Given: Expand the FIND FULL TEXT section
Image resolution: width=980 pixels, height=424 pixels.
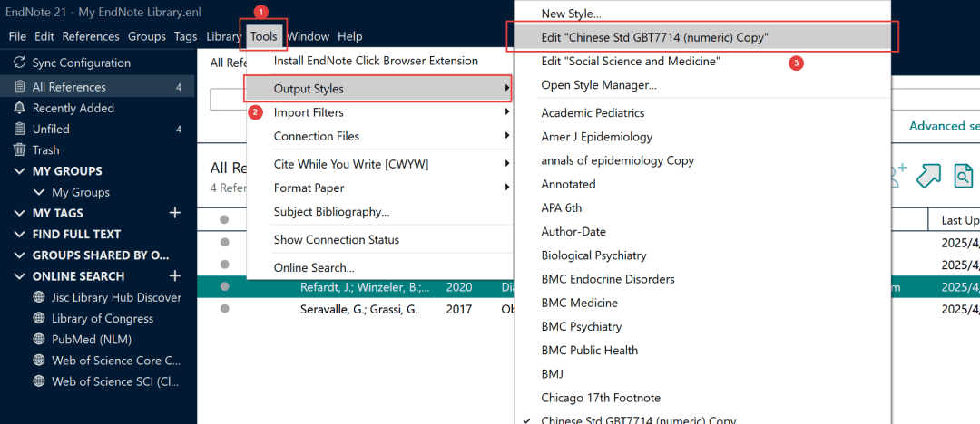Looking at the screenshot, I should tap(19, 234).
